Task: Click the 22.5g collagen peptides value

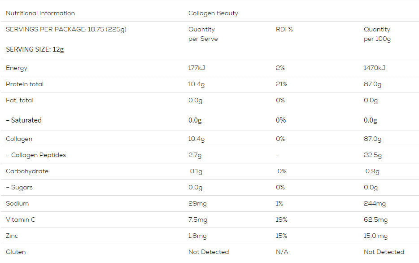Action: (373, 155)
